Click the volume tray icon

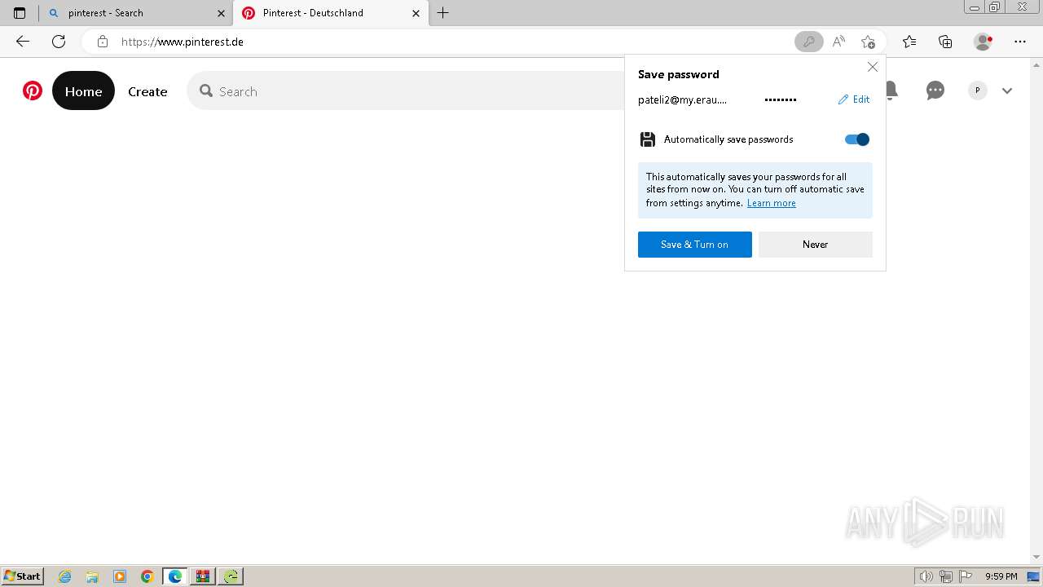coord(926,576)
